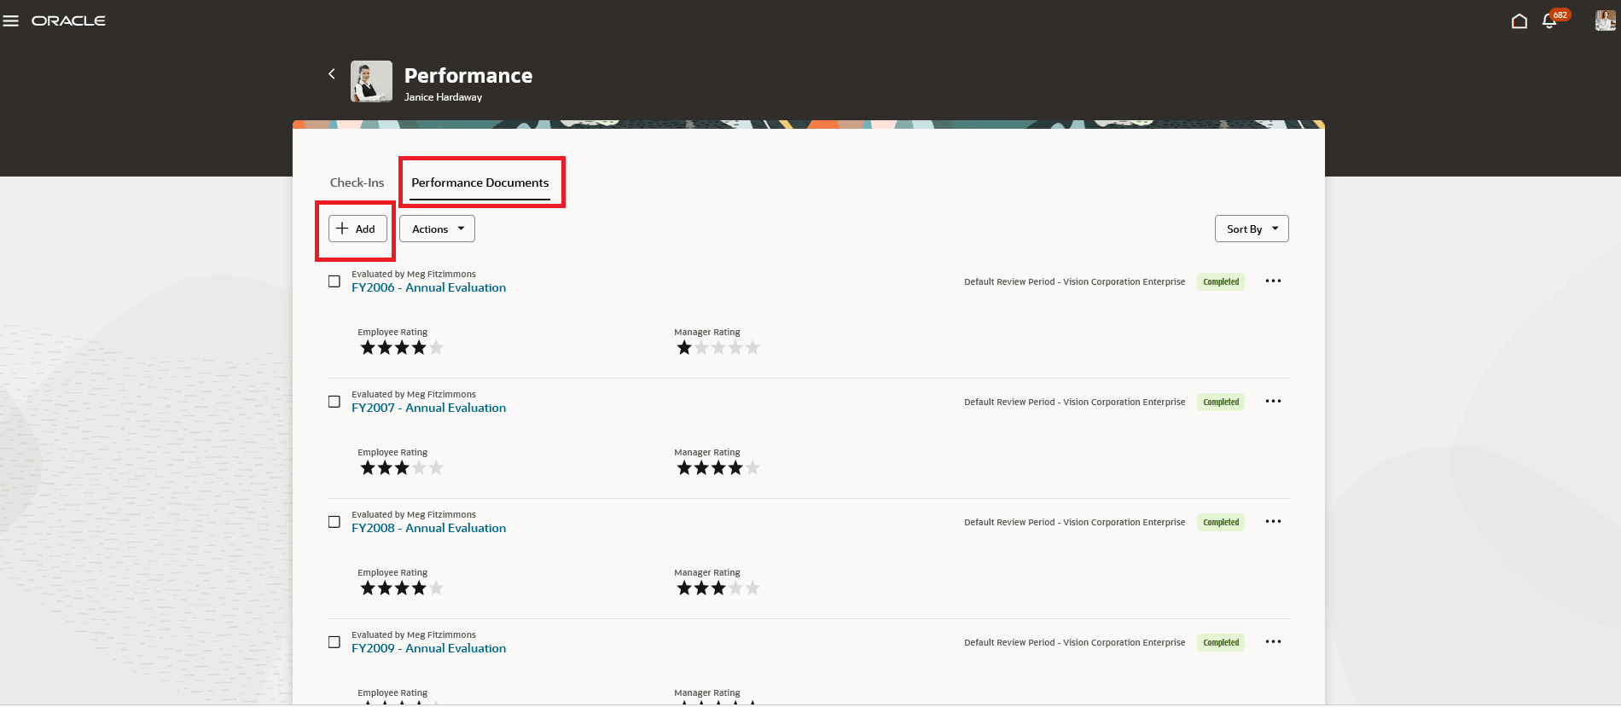Image resolution: width=1621 pixels, height=707 pixels.
Task: Open FY2006 - Annual Evaluation link
Action: coord(429,288)
